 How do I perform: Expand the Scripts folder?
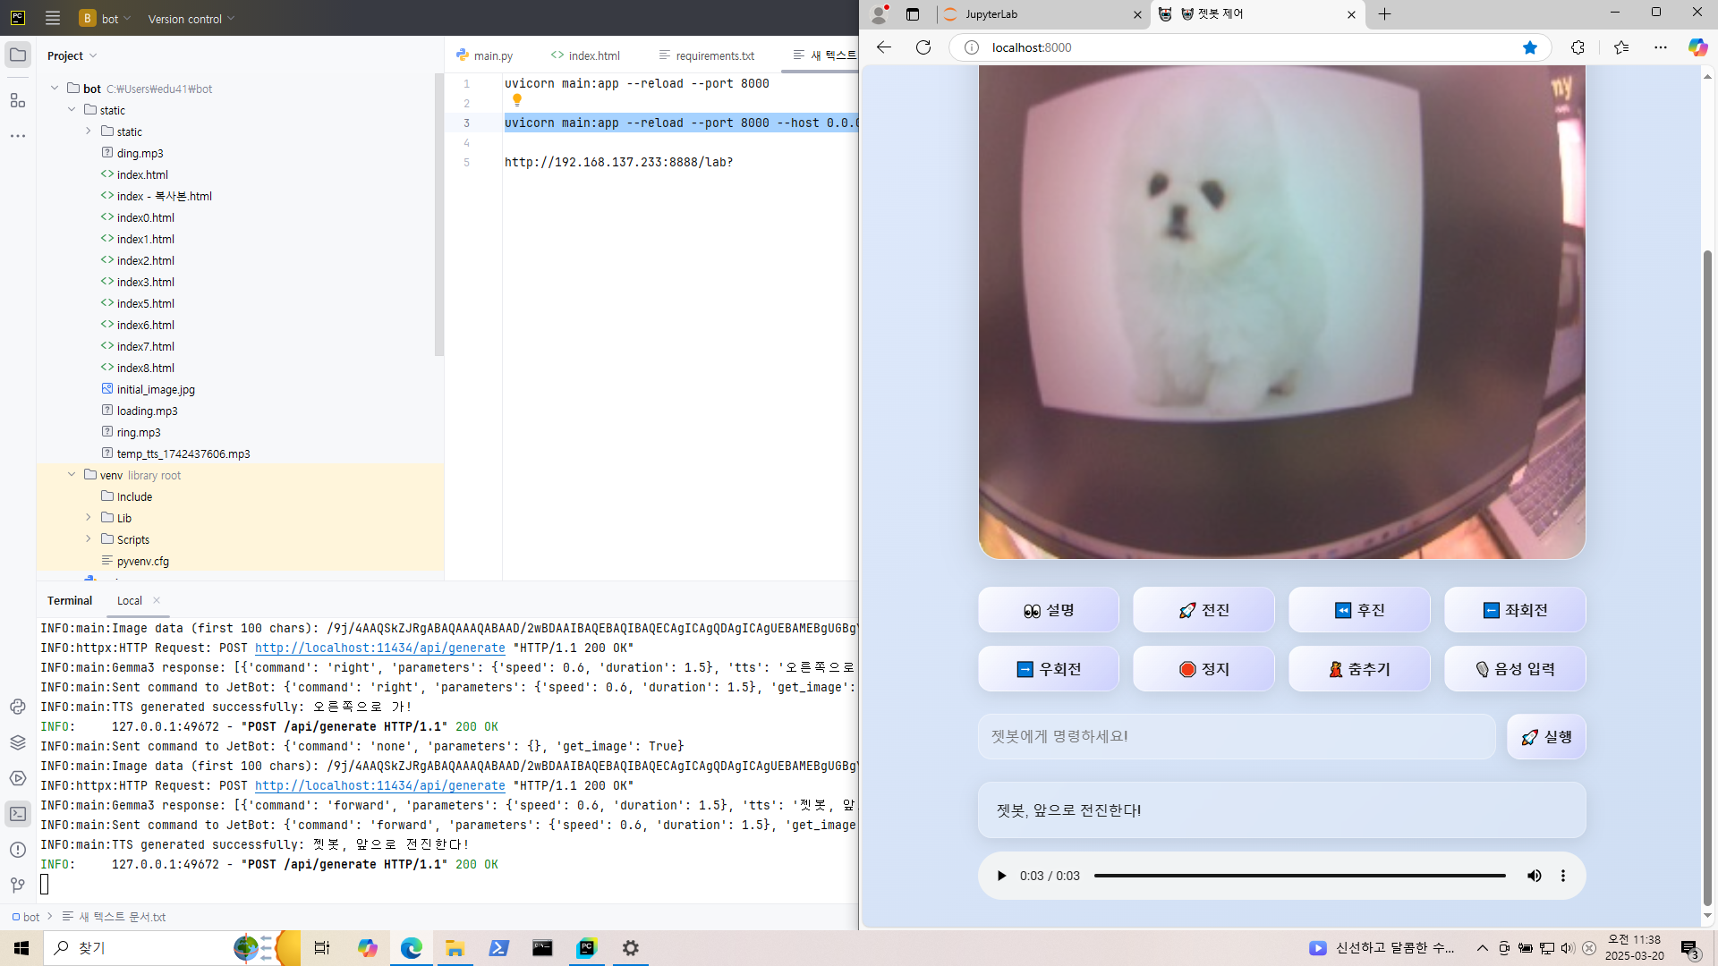pyautogui.click(x=89, y=539)
